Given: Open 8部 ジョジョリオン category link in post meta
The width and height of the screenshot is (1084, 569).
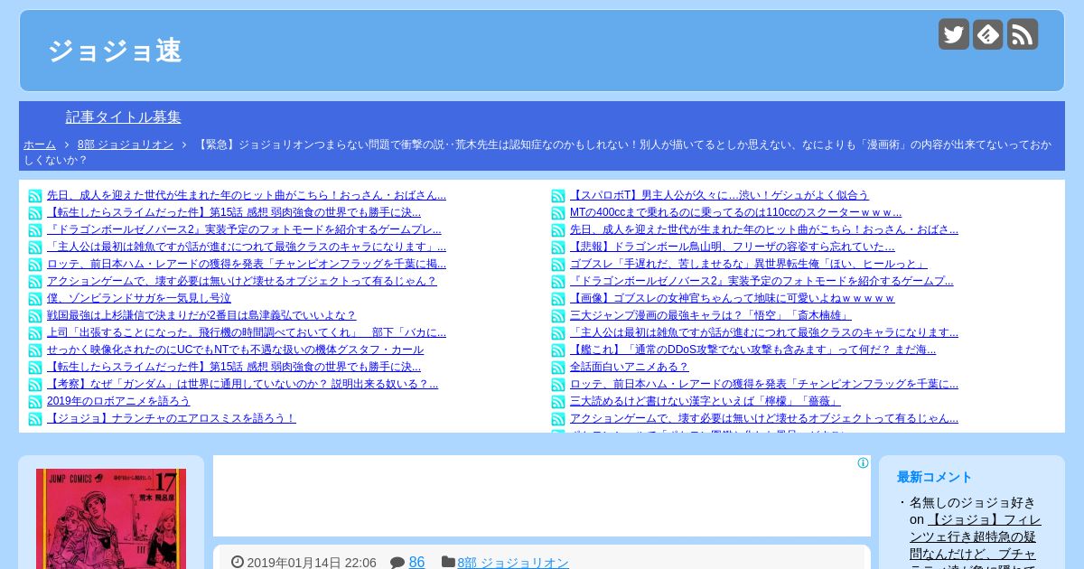Looking at the screenshot, I should (513, 563).
